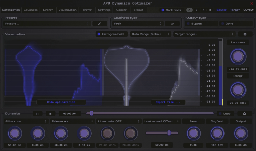Click the Range knob

(238, 90)
